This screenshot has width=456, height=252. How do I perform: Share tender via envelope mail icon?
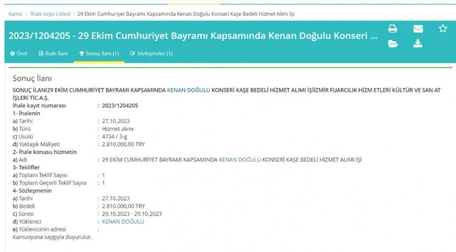(418, 29)
